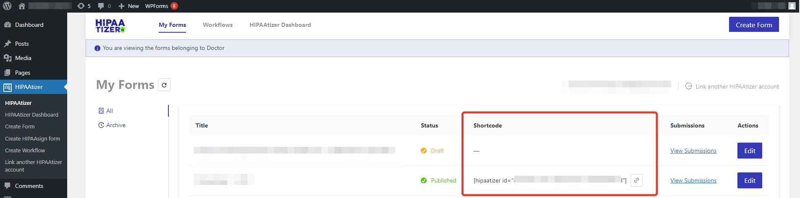Switch to the Workflows tab
Image resolution: width=800 pixels, height=198 pixels.
(x=218, y=25)
